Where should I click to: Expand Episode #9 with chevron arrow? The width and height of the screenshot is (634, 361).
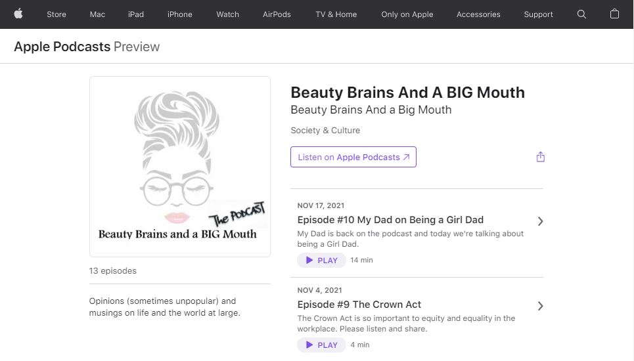[540, 306]
